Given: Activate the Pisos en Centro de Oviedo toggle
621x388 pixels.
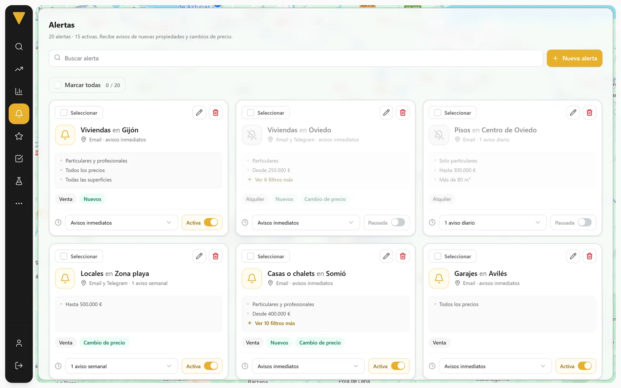Looking at the screenshot, I should pyautogui.click(x=585, y=222).
